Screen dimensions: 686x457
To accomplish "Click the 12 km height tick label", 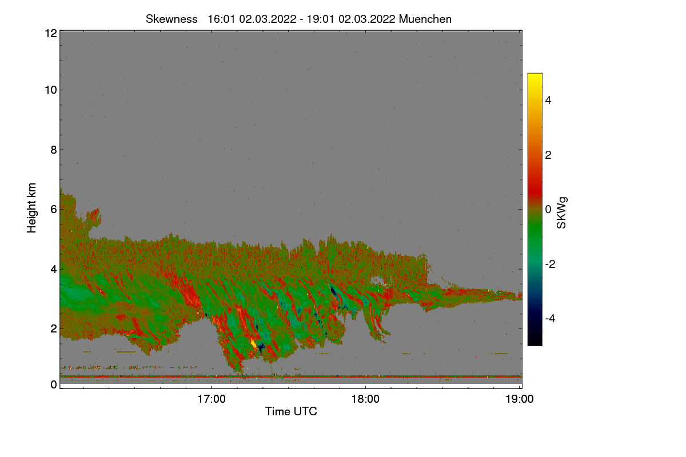I will pos(50,33).
